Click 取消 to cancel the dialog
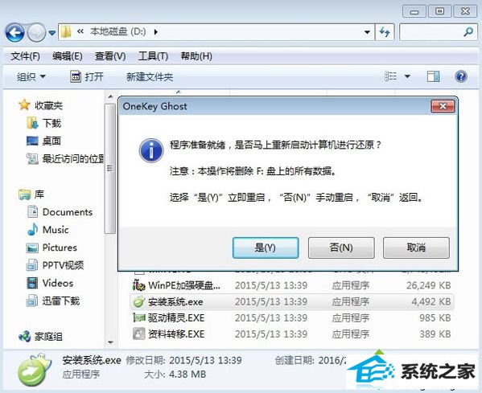The width and height of the screenshot is (482, 393). [x=416, y=248]
